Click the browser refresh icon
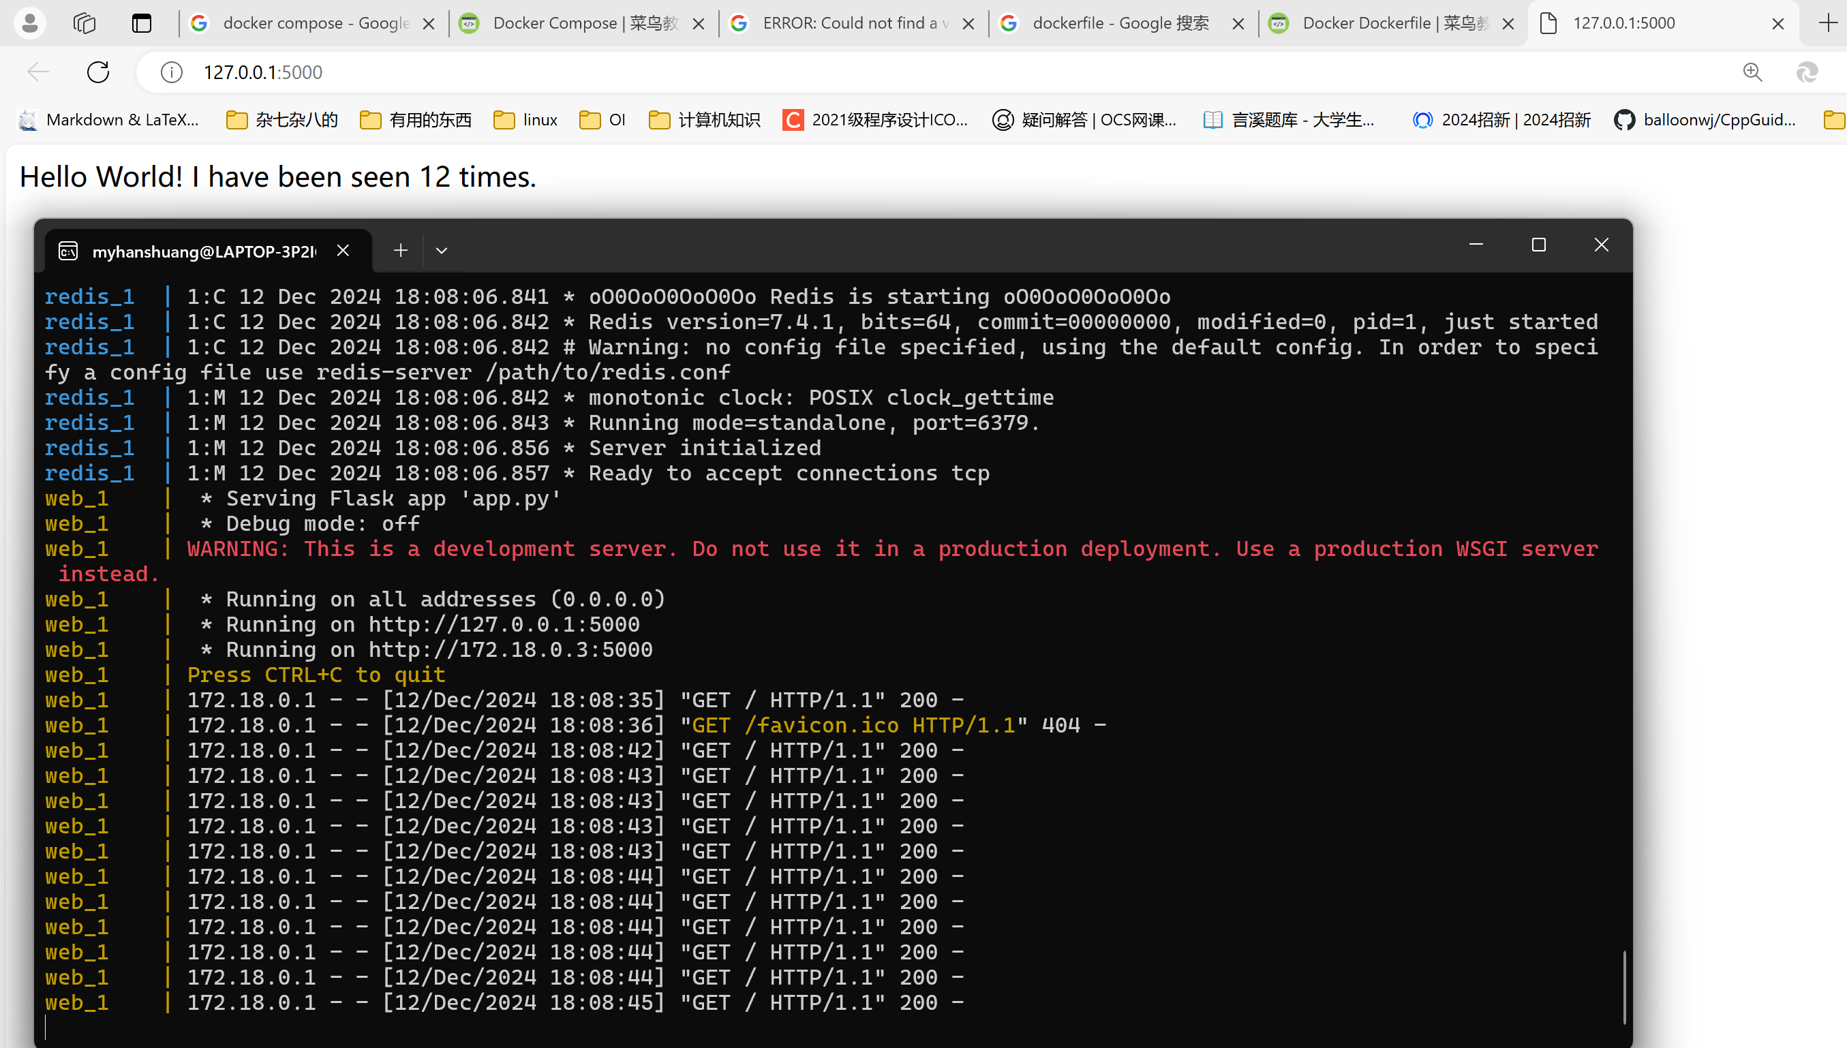1847x1048 pixels. coord(98,72)
